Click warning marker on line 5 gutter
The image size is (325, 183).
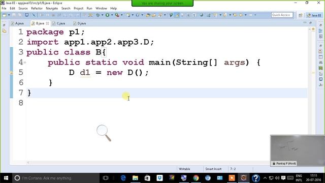pyautogui.click(x=11, y=73)
